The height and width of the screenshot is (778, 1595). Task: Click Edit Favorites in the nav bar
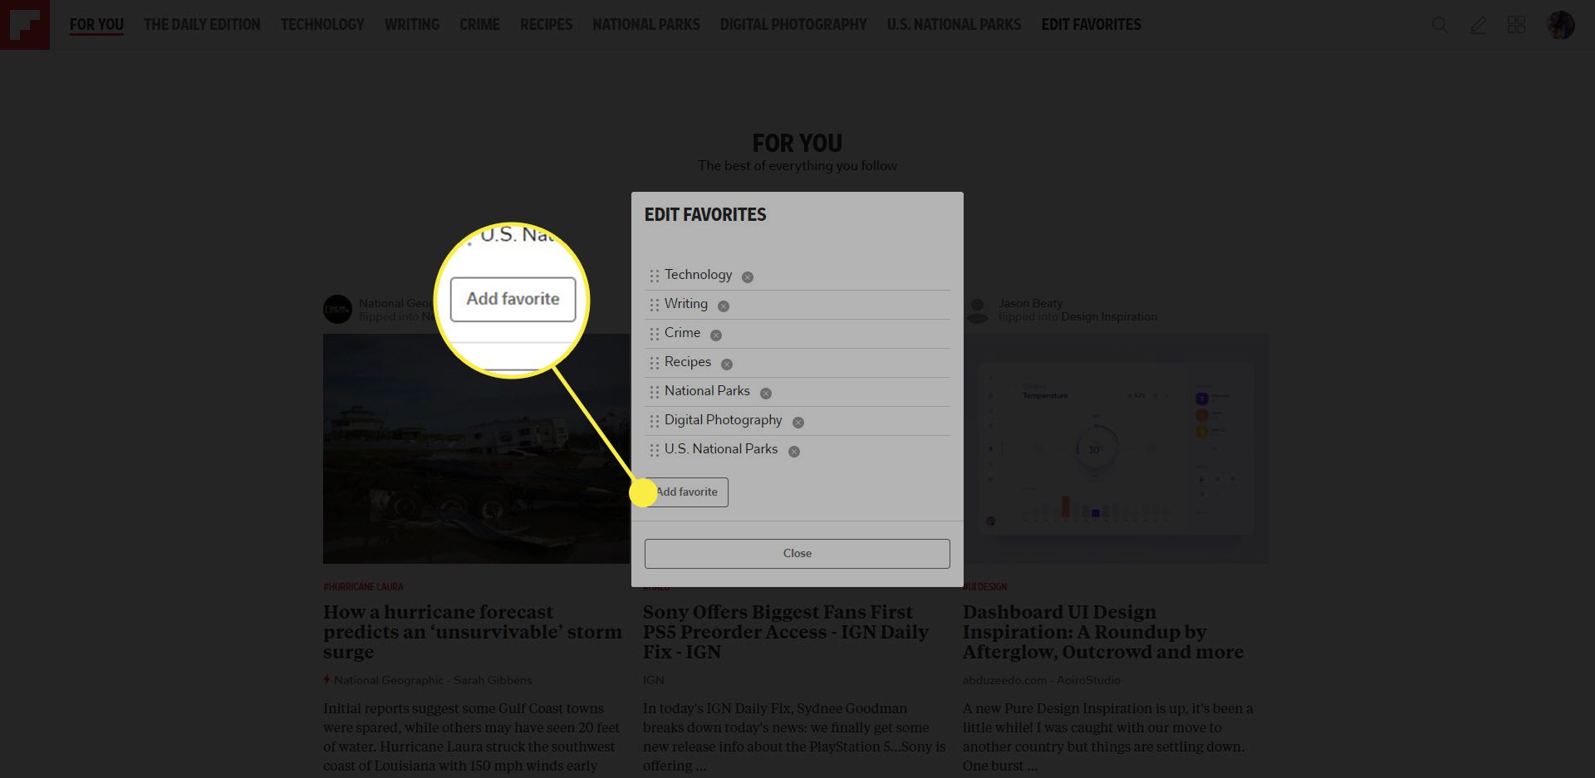pos(1091,25)
